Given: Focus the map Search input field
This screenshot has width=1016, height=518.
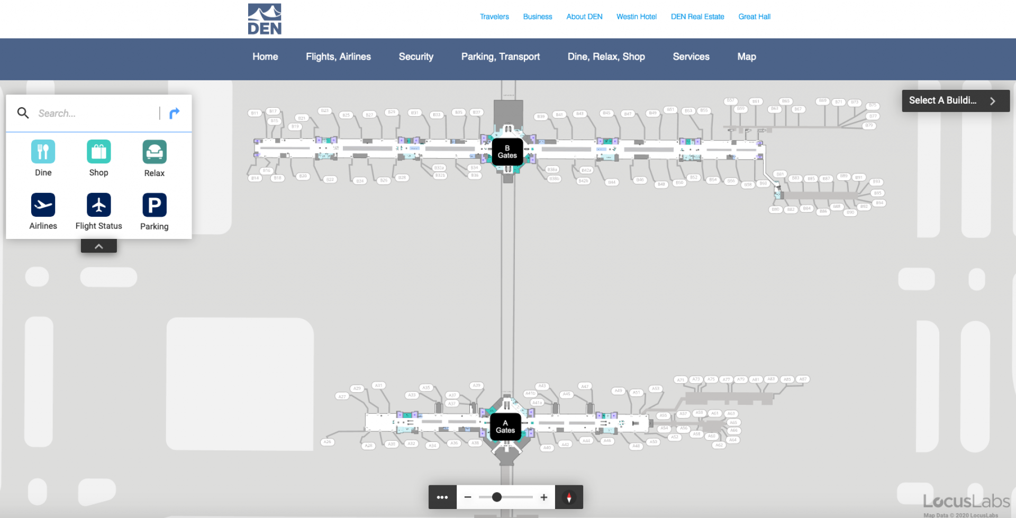Looking at the screenshot, I should pos(95,113).
